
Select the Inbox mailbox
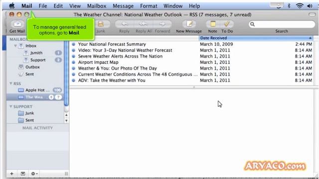[31, 46]
